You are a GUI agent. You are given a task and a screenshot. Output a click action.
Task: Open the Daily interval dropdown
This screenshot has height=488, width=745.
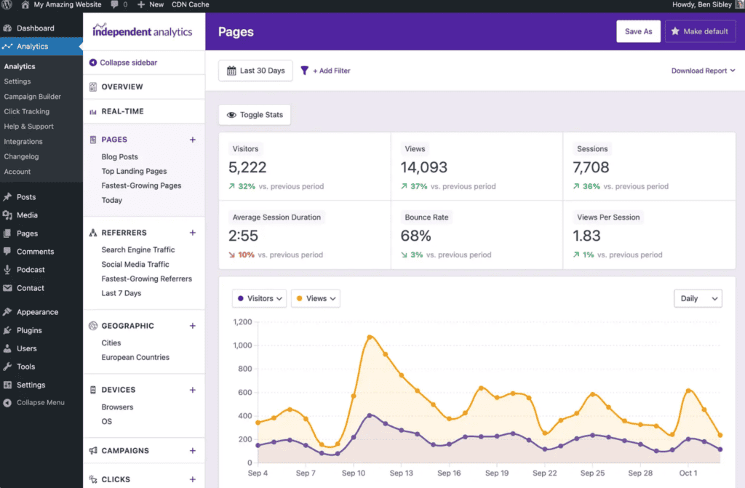click(x=697, y=298)
